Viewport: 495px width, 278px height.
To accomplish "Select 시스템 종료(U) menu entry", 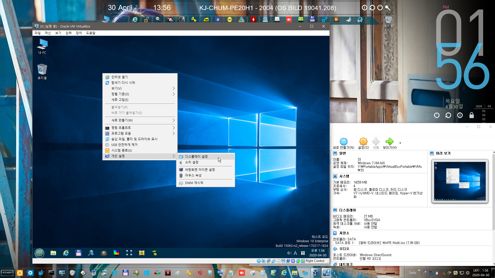I will click(140, 150).
